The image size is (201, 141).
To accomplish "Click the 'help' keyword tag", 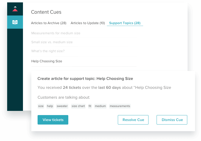I will tap(50, 106).
